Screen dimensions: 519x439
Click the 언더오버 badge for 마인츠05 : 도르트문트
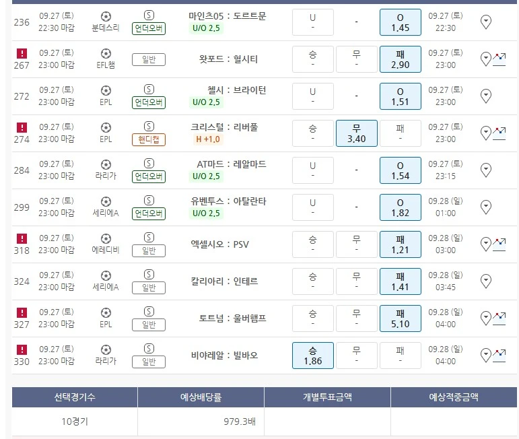pyautogui.click(x=149, y=28)
